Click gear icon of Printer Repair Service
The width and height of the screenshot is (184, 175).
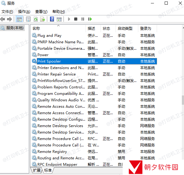34,74
